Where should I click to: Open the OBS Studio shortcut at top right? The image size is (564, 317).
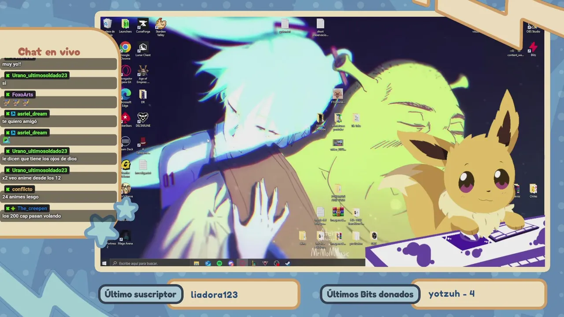[533, 27]
